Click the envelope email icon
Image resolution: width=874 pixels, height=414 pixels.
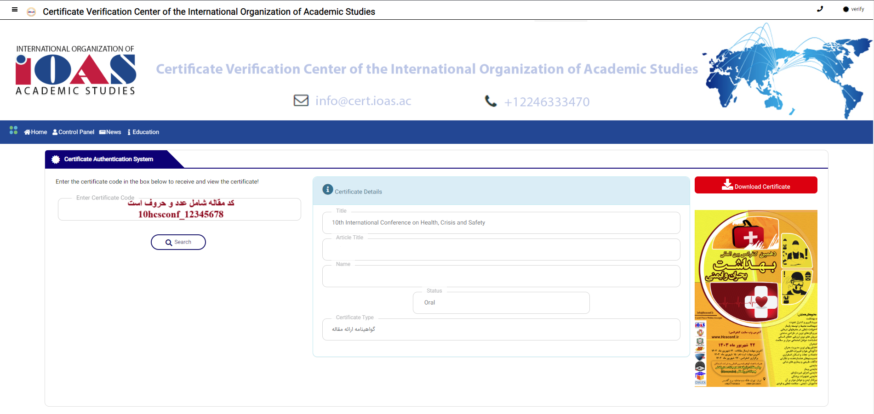click(x=301, y=100)
